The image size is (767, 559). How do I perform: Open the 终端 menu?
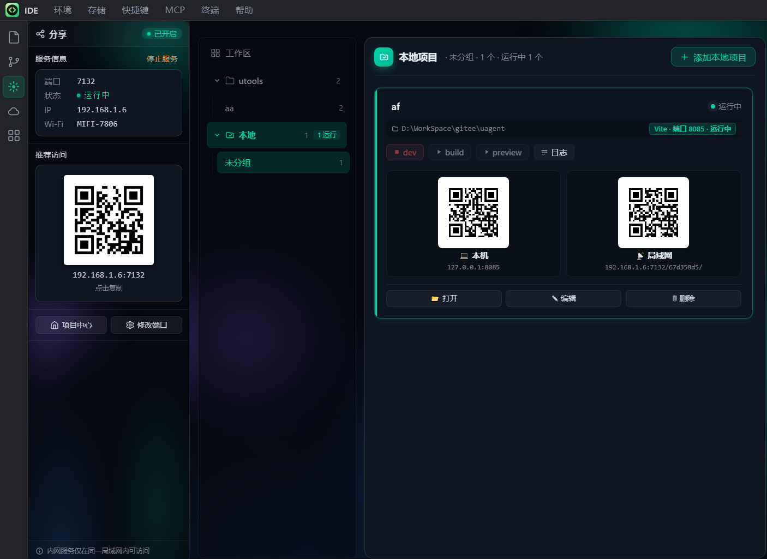[x=210, y=10]
